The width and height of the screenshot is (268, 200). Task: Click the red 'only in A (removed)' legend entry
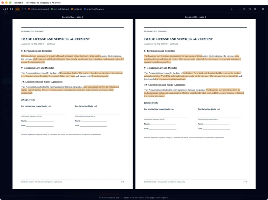click(38, 9)
